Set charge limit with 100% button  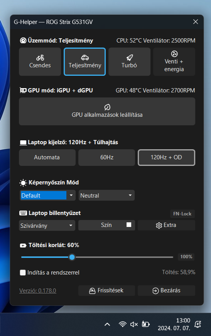pos(186,257)
